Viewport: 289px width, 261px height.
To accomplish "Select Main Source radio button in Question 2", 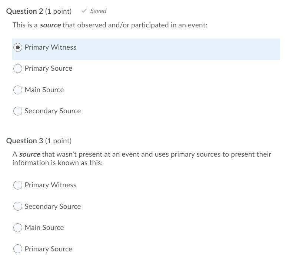I will click(x=17, y=90).
